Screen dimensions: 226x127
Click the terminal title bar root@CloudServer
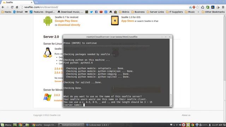click(x=112, y=37)
